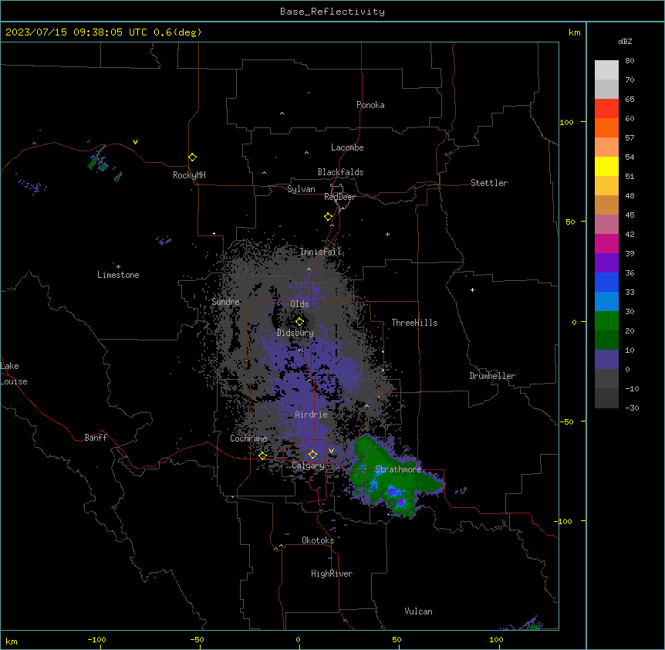Screen dimensions: 665x650
Task: Click the yellow station marker south of RedDeer
Action: pyautogui.click(x=328, y=217)
